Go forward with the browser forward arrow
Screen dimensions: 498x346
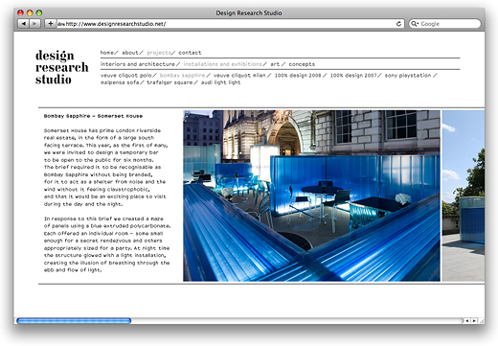pyautogui.click(x=34, y=24)
